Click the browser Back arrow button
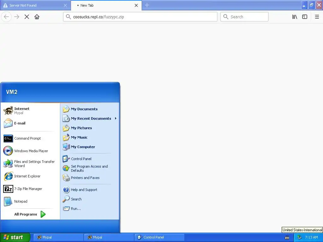 (6, 17)
